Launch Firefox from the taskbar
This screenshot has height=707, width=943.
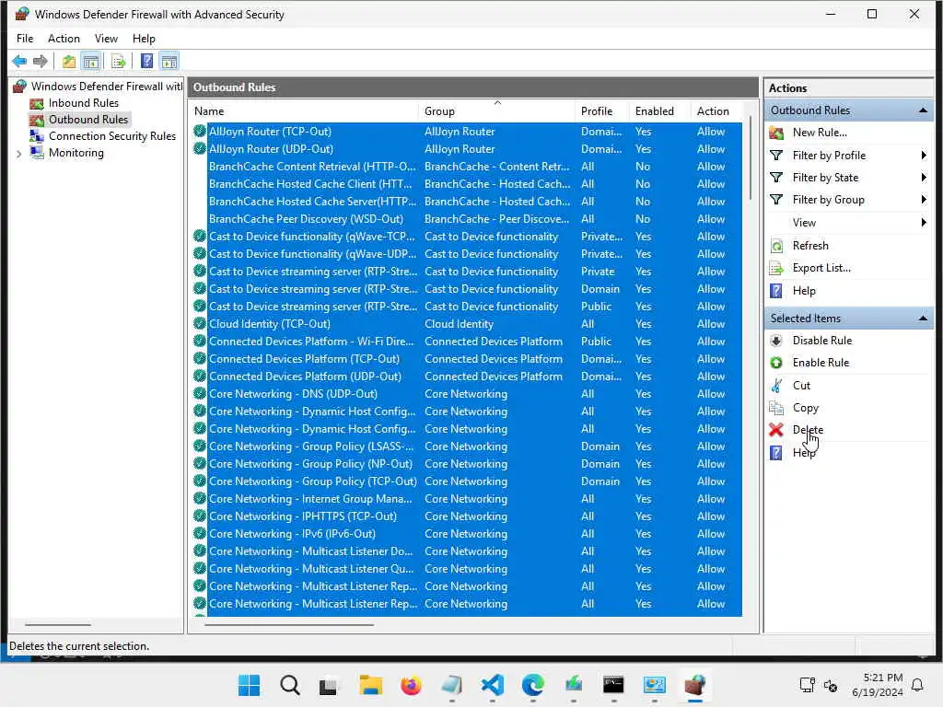412,685
